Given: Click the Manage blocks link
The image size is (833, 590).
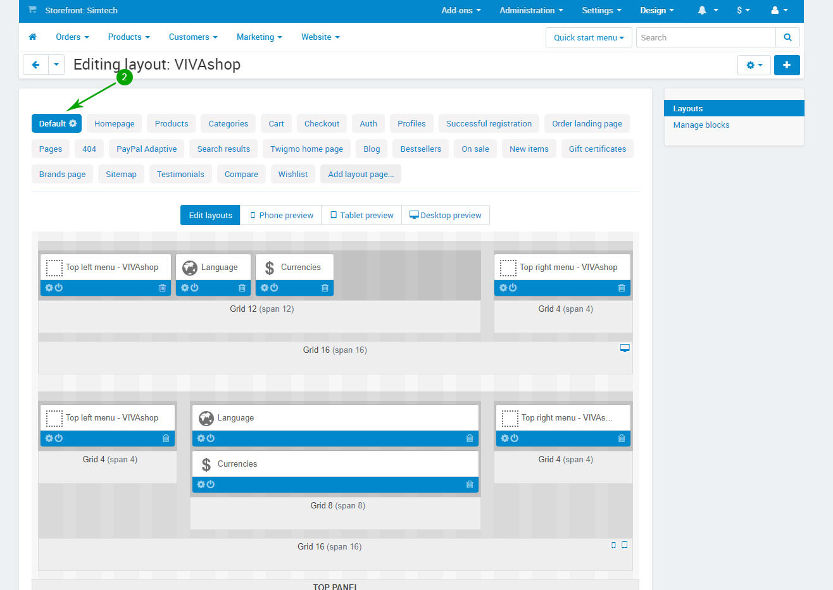Looking at the screenshot, I should [701, 125].
